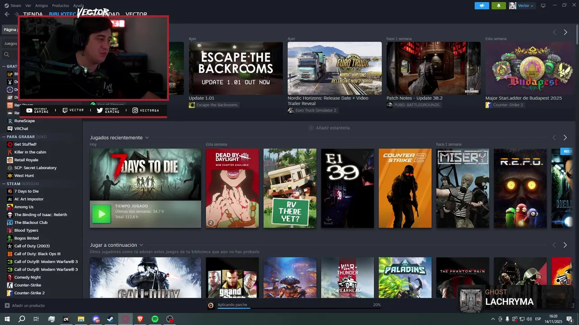Screen dimensions: 579x325
Task: Open File Explorer from the taskbar
Action: click(x=81, y=319)
